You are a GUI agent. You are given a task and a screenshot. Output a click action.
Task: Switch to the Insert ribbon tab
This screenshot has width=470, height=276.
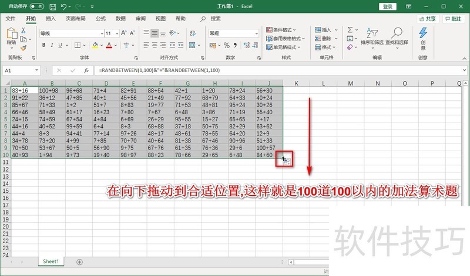coord(51,19)
